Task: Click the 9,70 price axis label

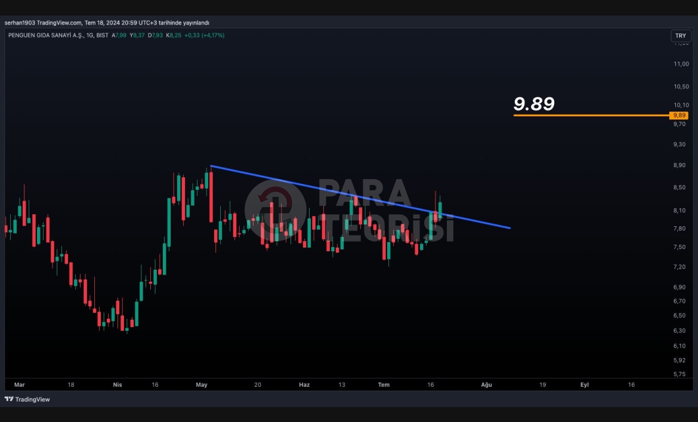Action: tap(680, 124)
